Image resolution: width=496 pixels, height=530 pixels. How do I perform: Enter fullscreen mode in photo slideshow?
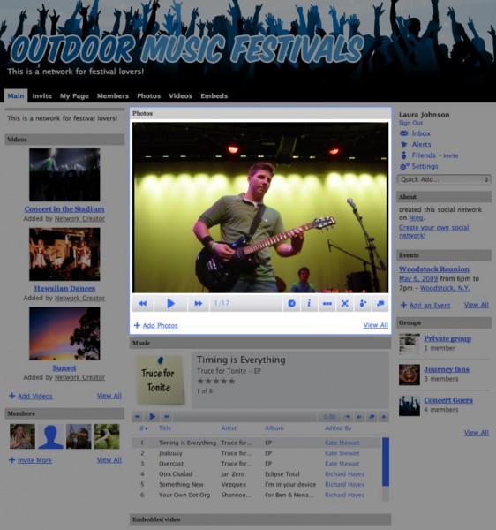345,303
